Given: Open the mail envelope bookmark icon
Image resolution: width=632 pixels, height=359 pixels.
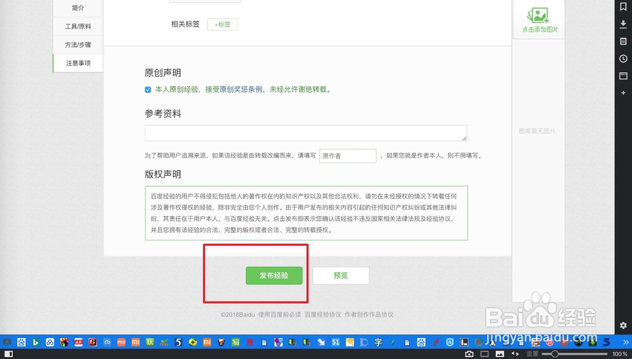Looking at the screenshot, I should [x=349, y=343].
